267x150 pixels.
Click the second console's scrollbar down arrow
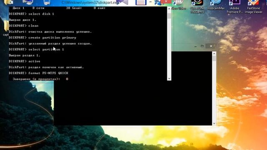coord(214,123)
